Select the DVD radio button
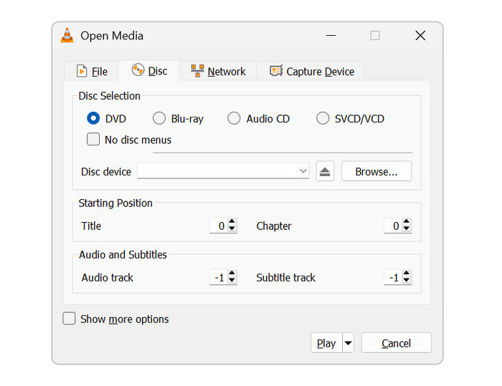The height and width of the screenshot is (386, 502). pos(93,118)
